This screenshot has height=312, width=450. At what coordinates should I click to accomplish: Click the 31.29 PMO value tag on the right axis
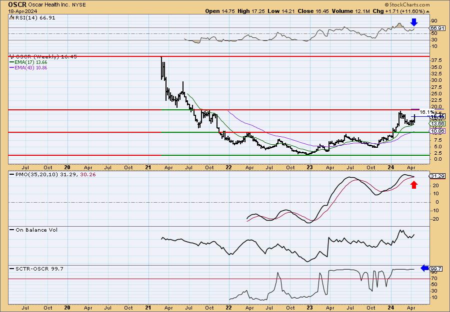point(437,176)
